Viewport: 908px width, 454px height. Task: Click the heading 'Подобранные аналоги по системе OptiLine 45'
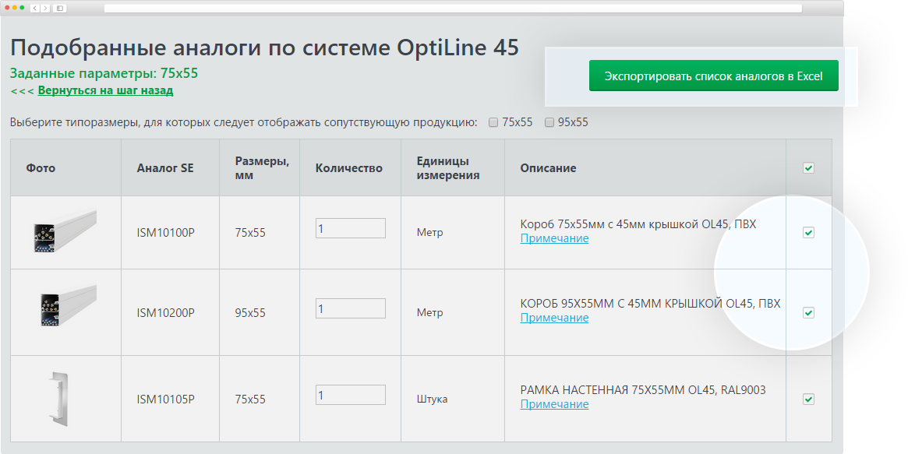pos(265,48)
